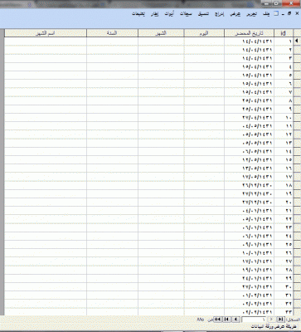Select row with id ٥ via row selector
Viewport: 301px width, 332px height.
point(297,76)
